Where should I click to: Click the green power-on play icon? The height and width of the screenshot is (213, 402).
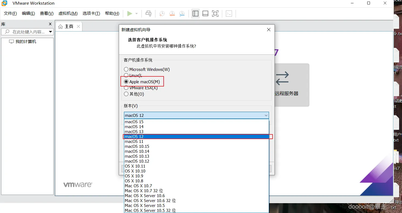click(x=130, y=13)
